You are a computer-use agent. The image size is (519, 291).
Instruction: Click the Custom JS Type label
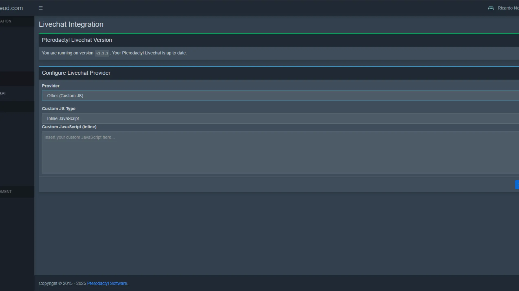[58, 109]
